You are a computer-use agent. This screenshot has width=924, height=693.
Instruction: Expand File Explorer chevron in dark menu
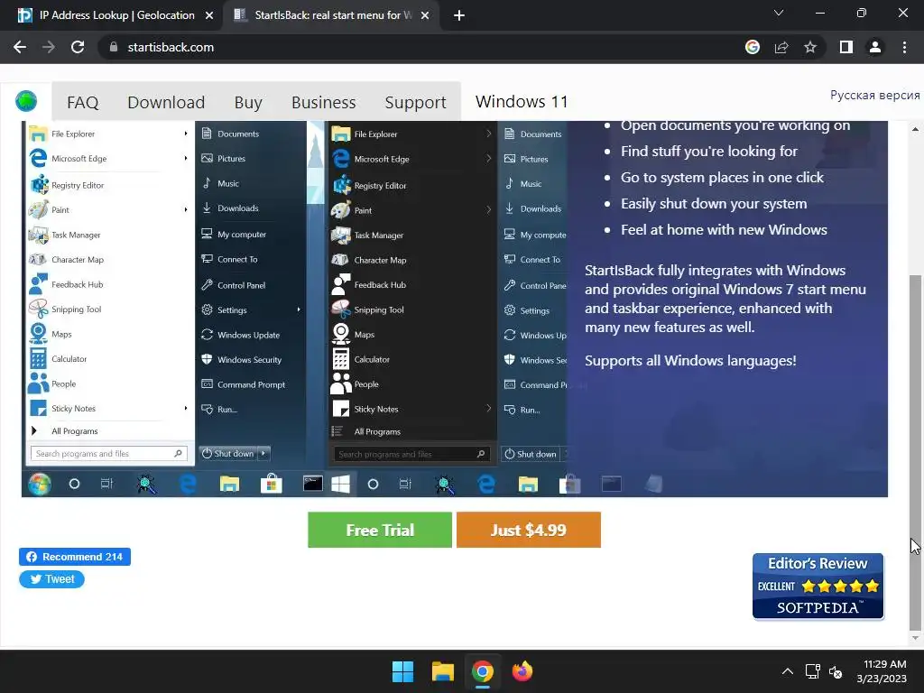point(488,134)
